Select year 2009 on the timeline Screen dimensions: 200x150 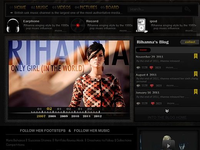[64, 116]
